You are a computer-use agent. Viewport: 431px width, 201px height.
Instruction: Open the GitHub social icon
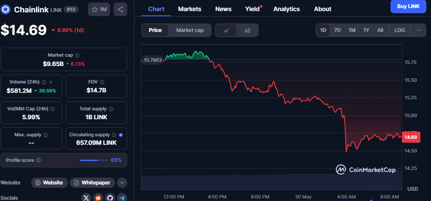pos(110,198)
